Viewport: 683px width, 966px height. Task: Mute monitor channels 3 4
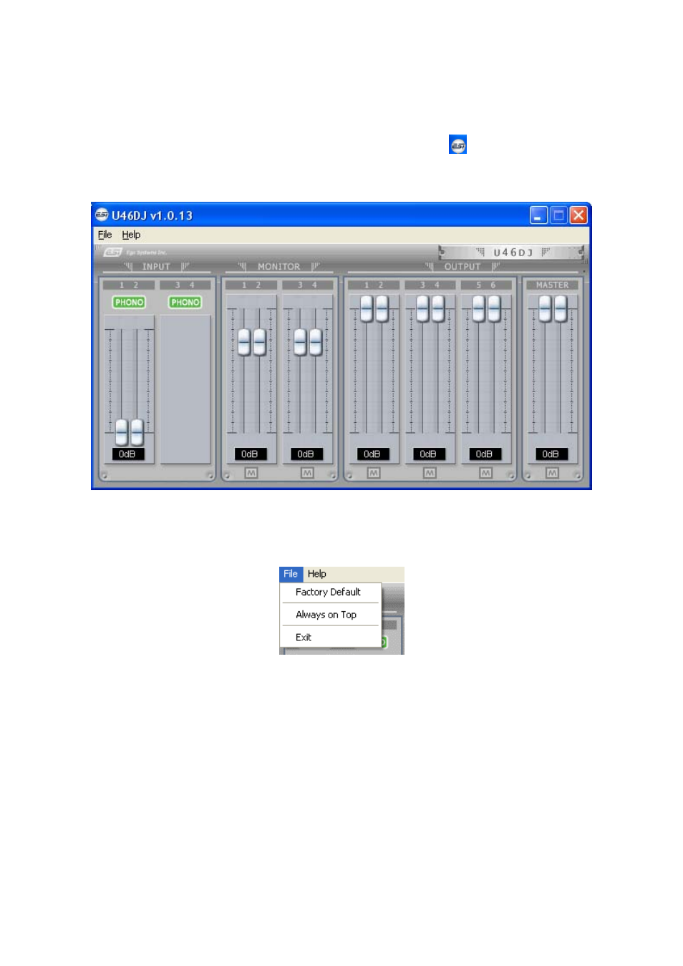(307, 473)
